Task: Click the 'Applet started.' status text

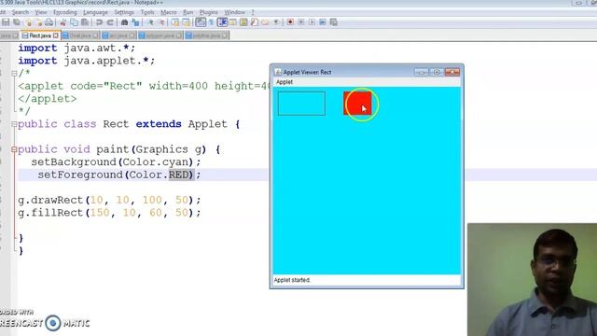Action: tap(292, 280)
